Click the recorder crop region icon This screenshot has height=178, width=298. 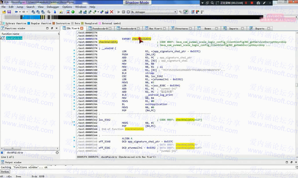pyautogui.click(x=217, y=3)
